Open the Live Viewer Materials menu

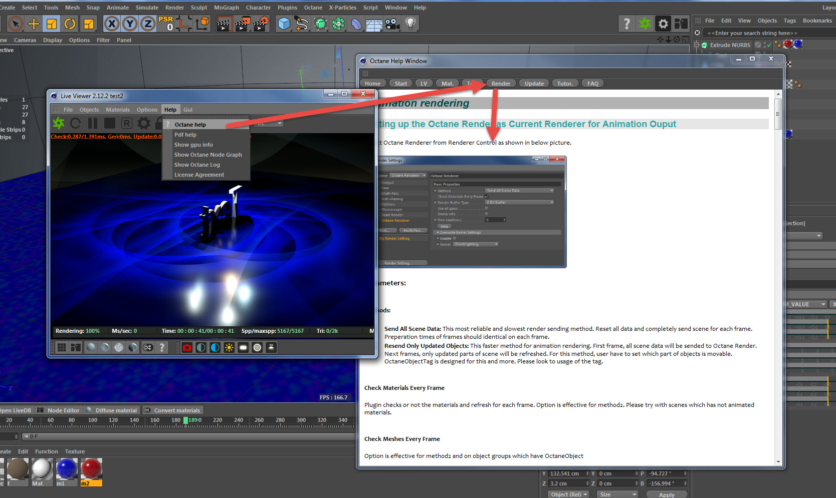[118, 110]
